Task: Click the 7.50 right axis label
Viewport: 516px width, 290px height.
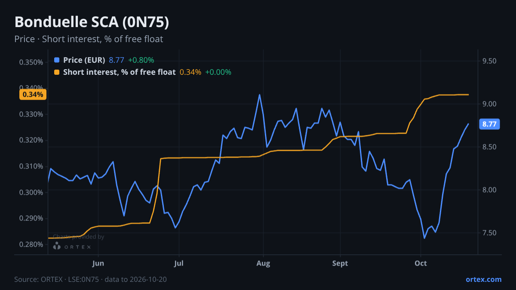Action: tap(490, 233)
